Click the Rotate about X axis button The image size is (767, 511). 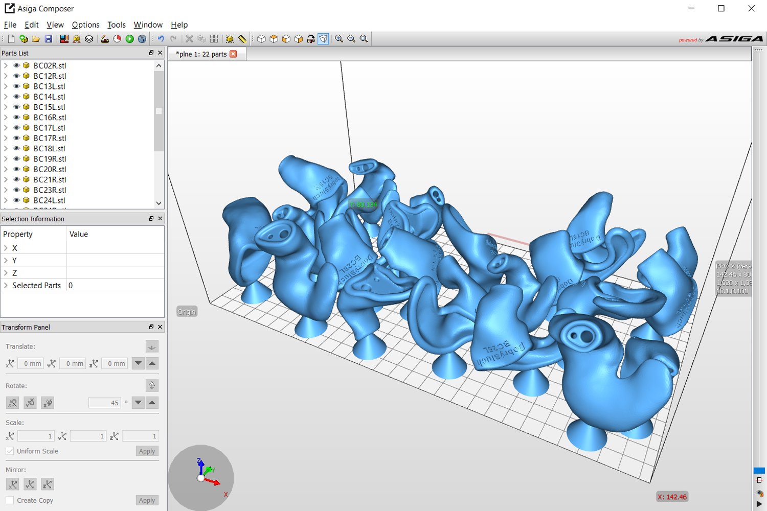coord(13,403)
